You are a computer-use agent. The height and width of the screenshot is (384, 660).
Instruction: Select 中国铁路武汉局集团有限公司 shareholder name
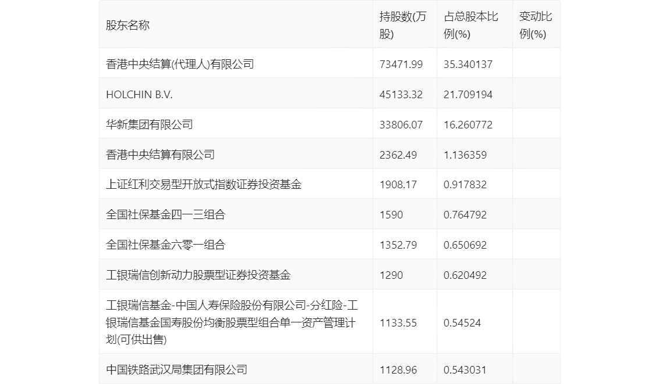pos(176,369)
